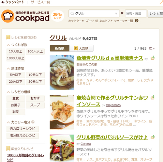
Task: Collapse the つくれぽ数 section
Action: click(8, 45)
